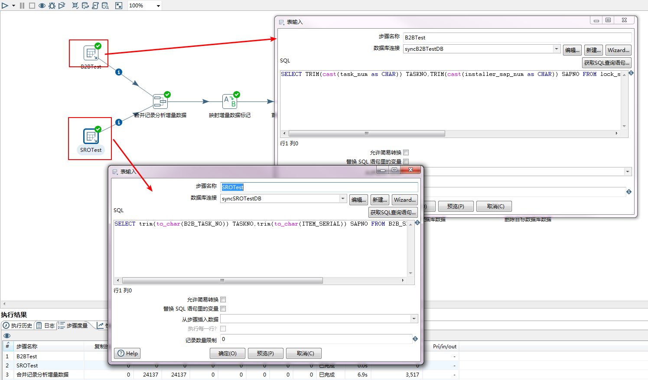This screenshot has height=380, width=648.
Task: Open 从步骤插入数据 dropdown in SROTest dialog
Action: (x=414, y=319)
